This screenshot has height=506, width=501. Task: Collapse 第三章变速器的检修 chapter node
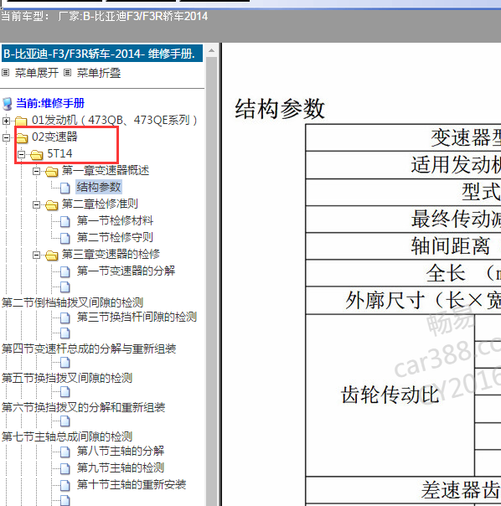pos(37,255)
